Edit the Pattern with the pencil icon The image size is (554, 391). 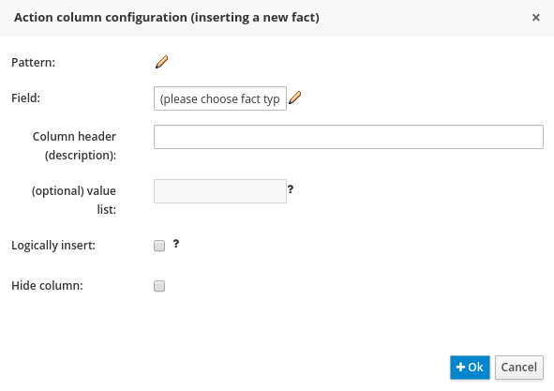[x=162, y=62]
